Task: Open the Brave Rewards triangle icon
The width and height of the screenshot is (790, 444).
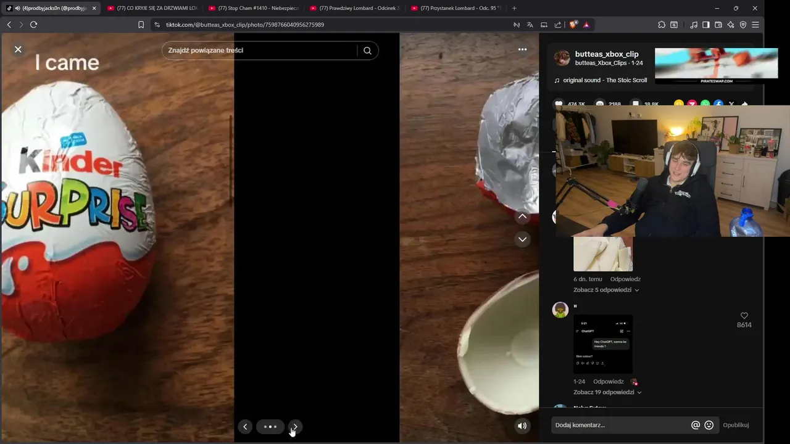Action: (x=586, y=25)
